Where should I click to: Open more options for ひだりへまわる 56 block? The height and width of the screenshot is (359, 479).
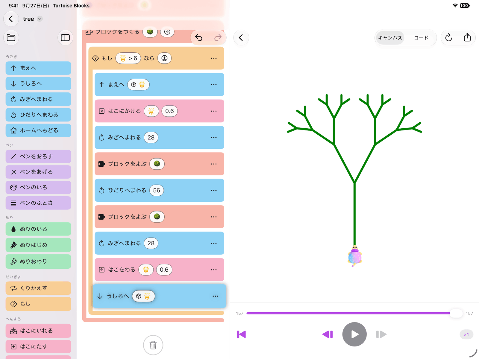pyautogui.click(x=214, y=190)
